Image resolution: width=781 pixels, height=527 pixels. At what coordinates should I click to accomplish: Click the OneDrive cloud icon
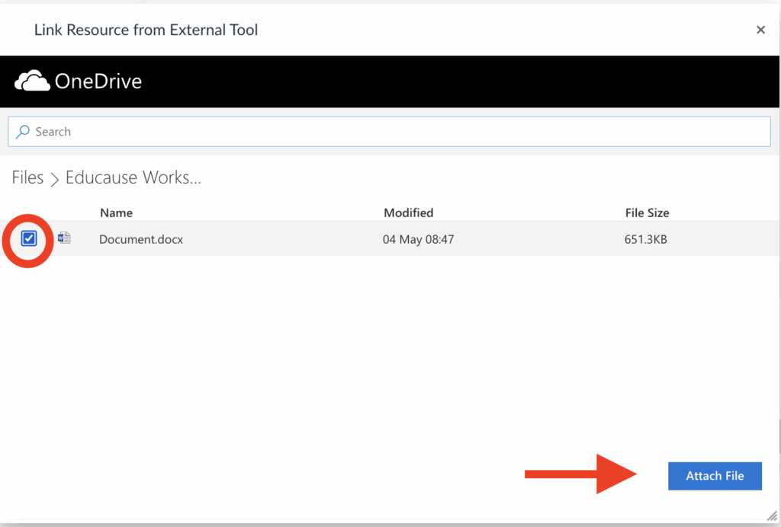coord(34,80)
